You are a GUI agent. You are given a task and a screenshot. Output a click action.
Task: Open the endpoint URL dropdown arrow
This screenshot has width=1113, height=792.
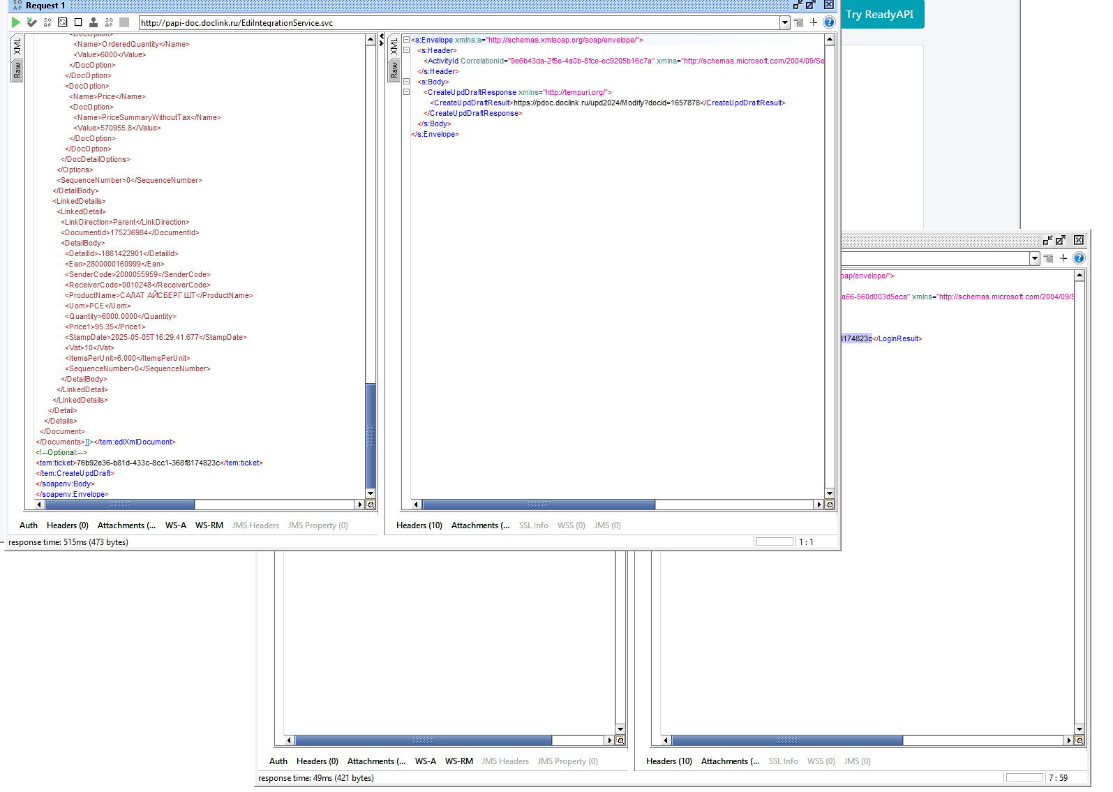coord(785,22)
